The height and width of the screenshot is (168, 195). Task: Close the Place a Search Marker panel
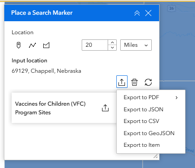coord(148,13)
